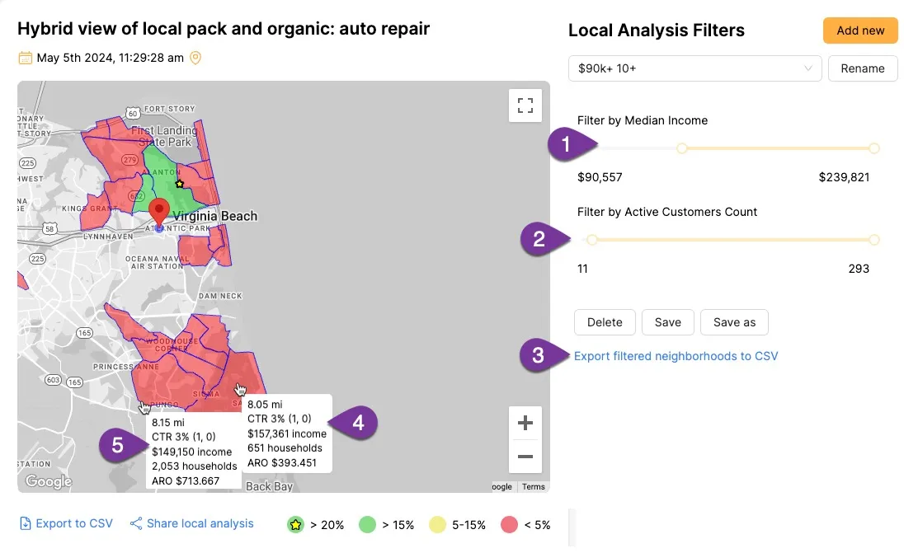Image resolution: width=904 pixels, height=553 pixels.
Task: Click the calendar icon next to date
Action: [x=25, y=58]
